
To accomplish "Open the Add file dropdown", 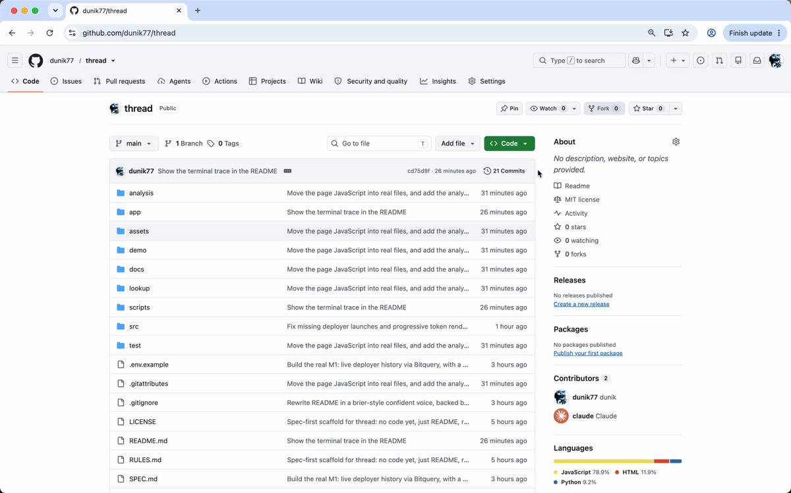I will click(457, 143).
